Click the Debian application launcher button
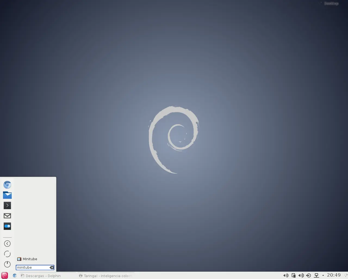Image resolution: width=348 pixels, height=279 pixels. pos(5,275)
